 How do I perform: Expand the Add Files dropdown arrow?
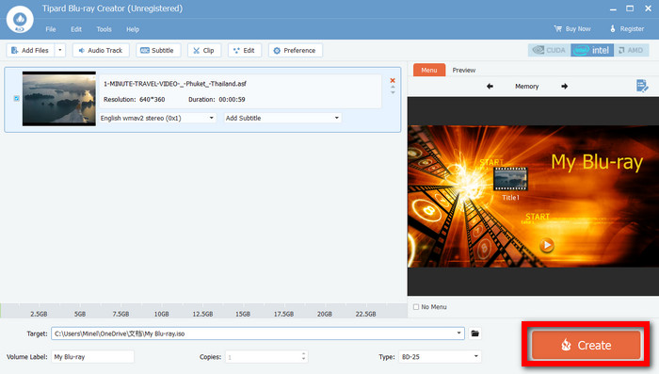click(60, 51)
